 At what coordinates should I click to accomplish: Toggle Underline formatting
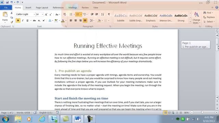[27, 20]
